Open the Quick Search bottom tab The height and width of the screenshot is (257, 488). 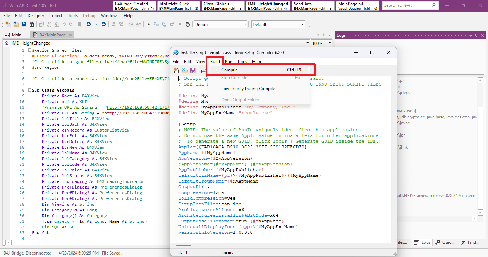coord(445,242)
